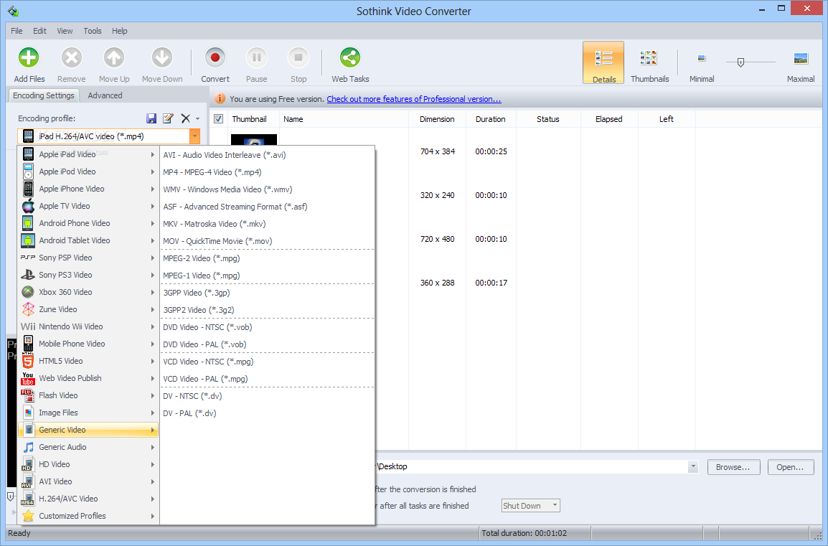The width and height of the screenshot is (828, 546).
Task: Open Web Tasks share icon
Action: click(x=350, y=58)
